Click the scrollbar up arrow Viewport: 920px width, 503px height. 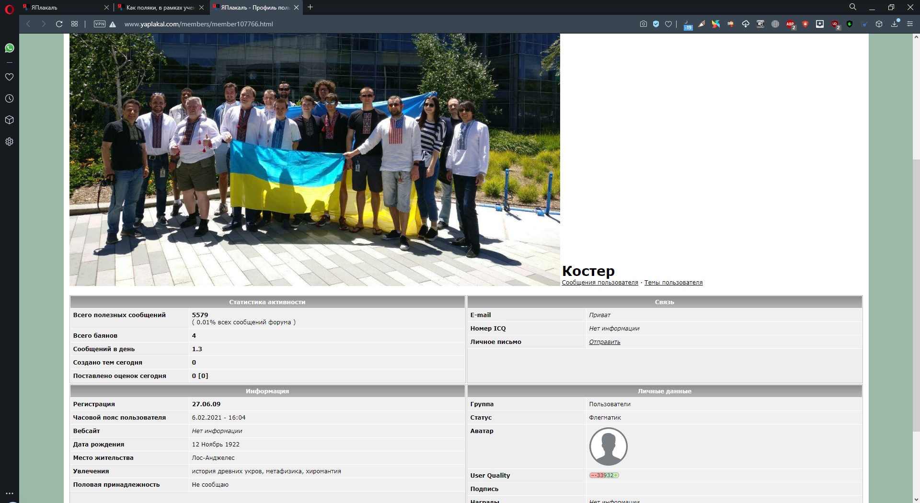click(916, 36)
